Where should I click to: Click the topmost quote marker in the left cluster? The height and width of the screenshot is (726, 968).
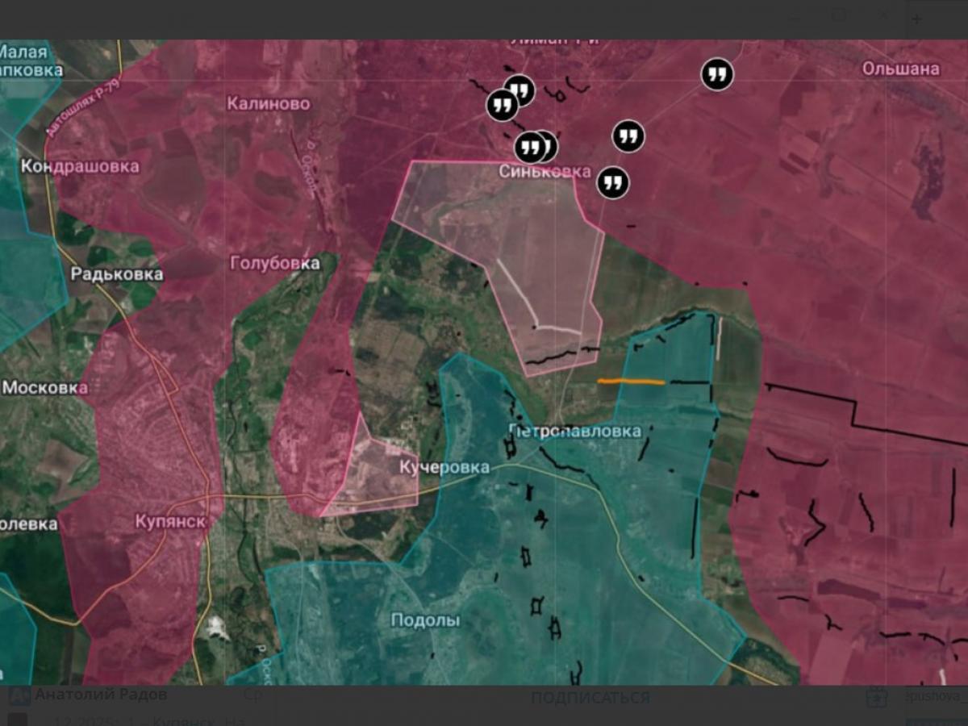(520, 89)
